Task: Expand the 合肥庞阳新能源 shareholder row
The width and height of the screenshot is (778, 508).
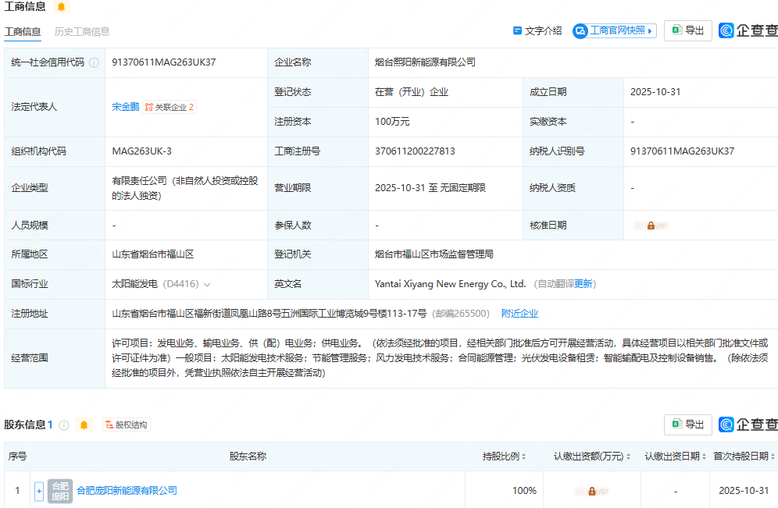Action: (39, 491)
